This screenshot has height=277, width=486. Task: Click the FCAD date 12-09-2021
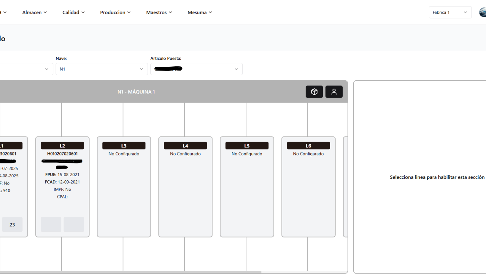[69, 182]
